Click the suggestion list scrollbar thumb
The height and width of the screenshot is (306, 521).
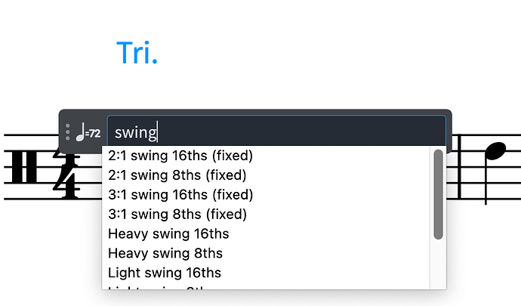click(x=438, y=195)
